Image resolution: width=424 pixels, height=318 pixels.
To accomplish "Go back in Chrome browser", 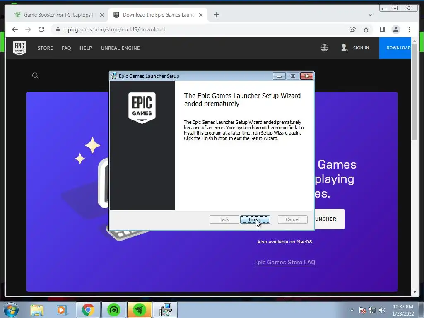I will click(x=15, y=29).
